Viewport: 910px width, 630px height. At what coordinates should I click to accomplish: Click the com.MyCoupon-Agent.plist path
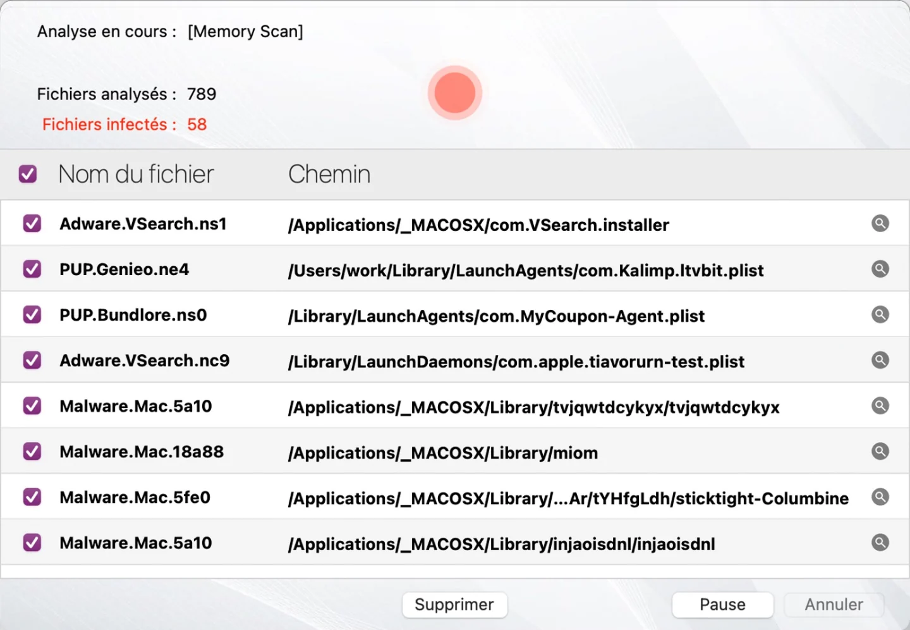(x=496, y=316)
